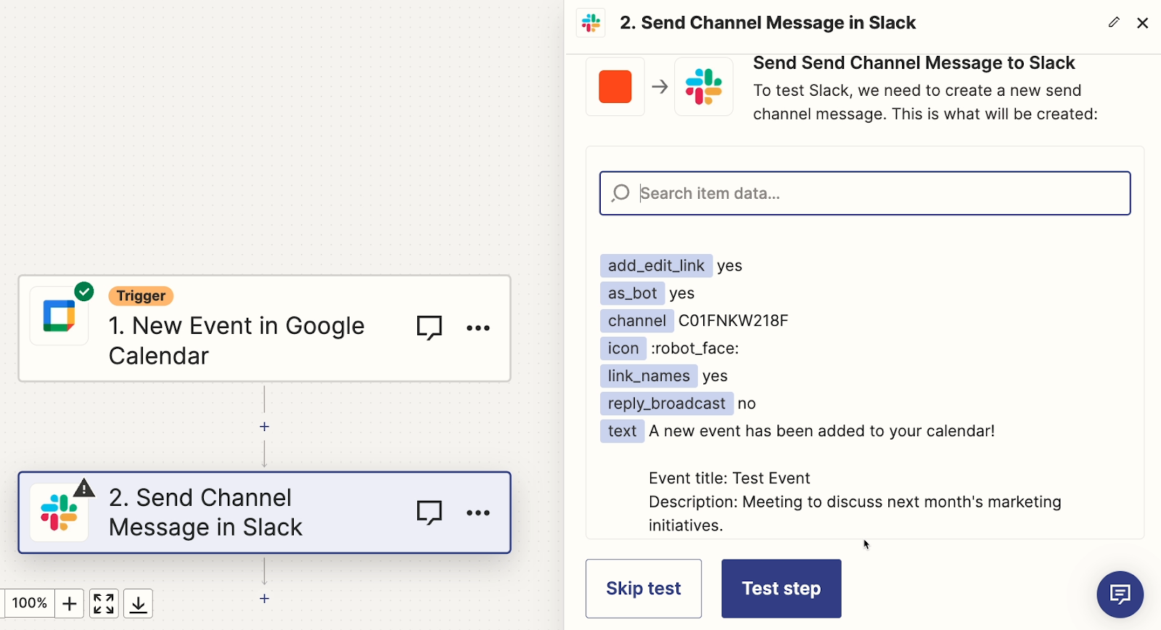The width and height of the screenshot is (1161, 630).
Task: Click the Trigger badge label
Action: tap(141, 296)
